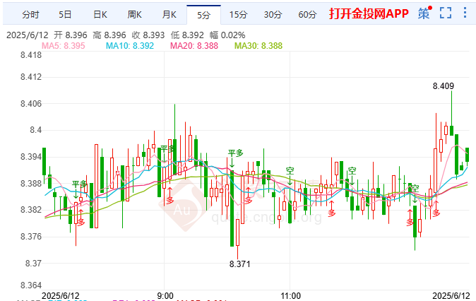Click the 8.364 price axis label
The image size is (476, 301).
[x=31, y=285]
